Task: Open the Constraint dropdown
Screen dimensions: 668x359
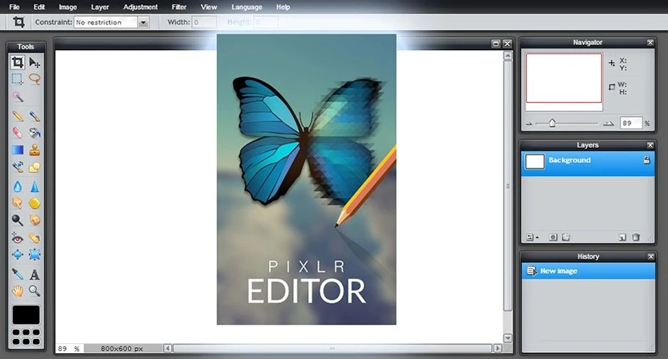Action: click(143, 23)
